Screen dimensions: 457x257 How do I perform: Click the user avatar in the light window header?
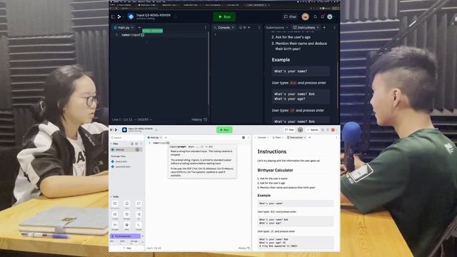333,130
